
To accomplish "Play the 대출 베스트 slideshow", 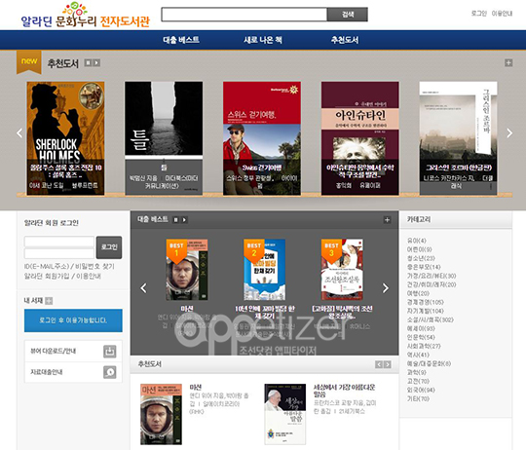I will coord(184,219).
